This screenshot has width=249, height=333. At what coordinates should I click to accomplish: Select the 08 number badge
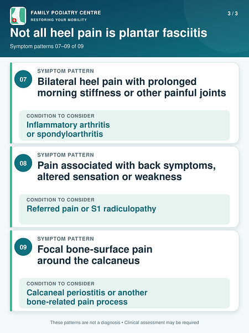click(23, 163)
